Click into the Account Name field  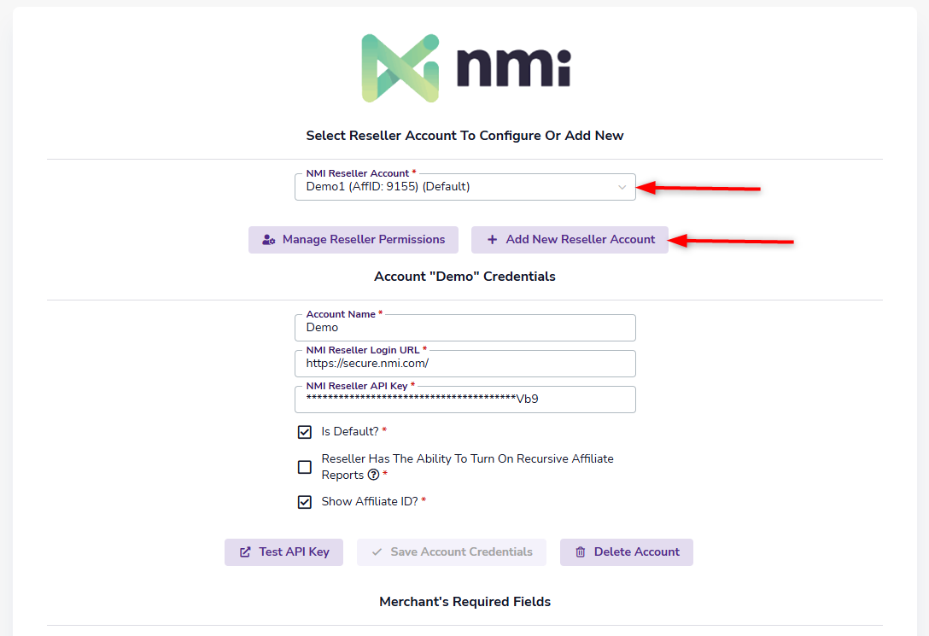465,328
